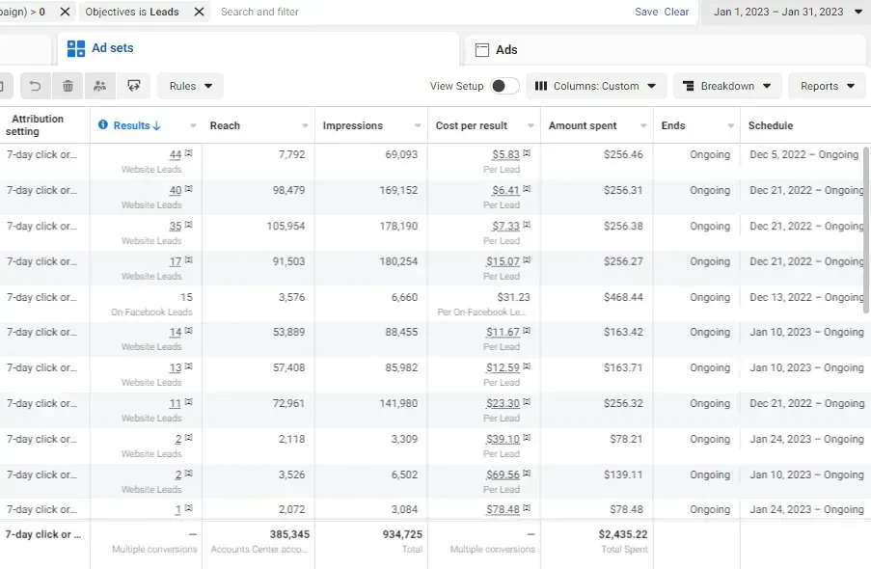Remove the Objectives is Leads filter

[x=199, y=12]
